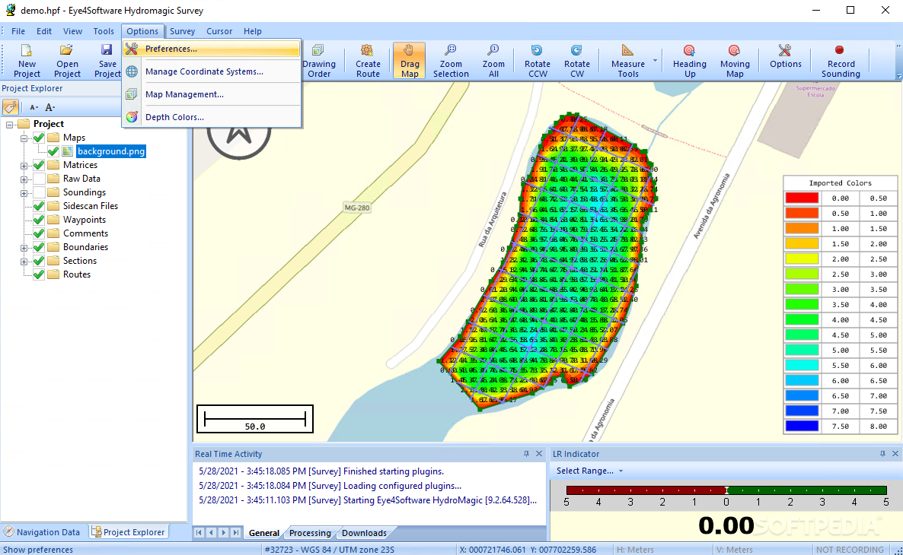Enable the Soundings checkbox
The height and width of the screenshot is (555, 903).
(39, 192)
